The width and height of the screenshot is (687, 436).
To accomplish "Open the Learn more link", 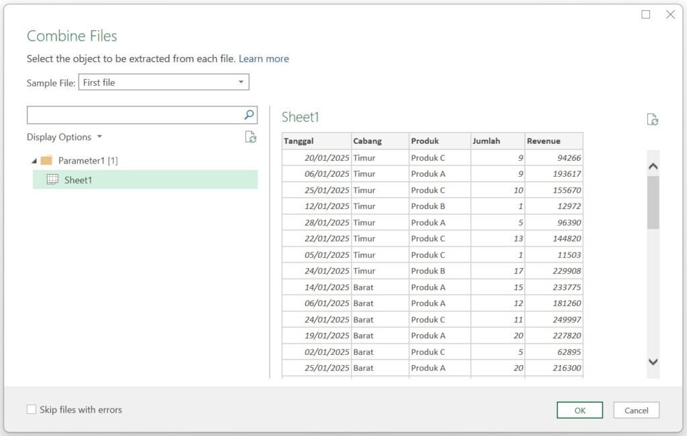I will [x=264, y=58].
